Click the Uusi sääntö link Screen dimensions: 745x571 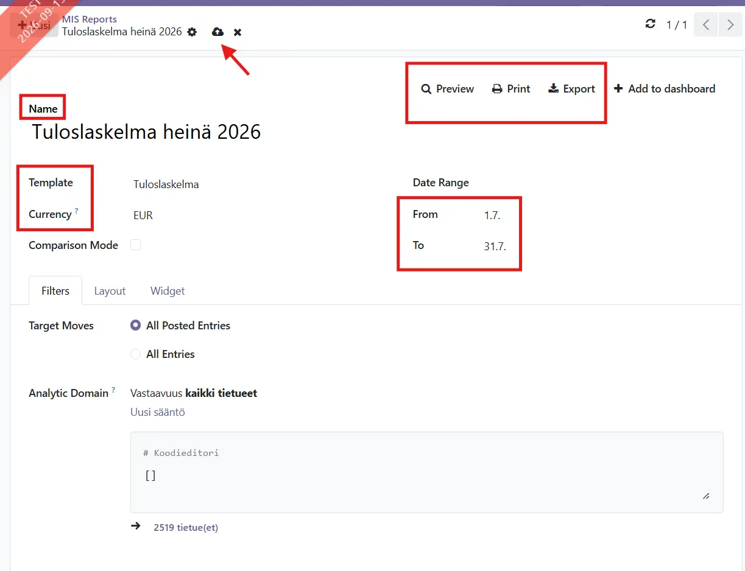[158, 412]
